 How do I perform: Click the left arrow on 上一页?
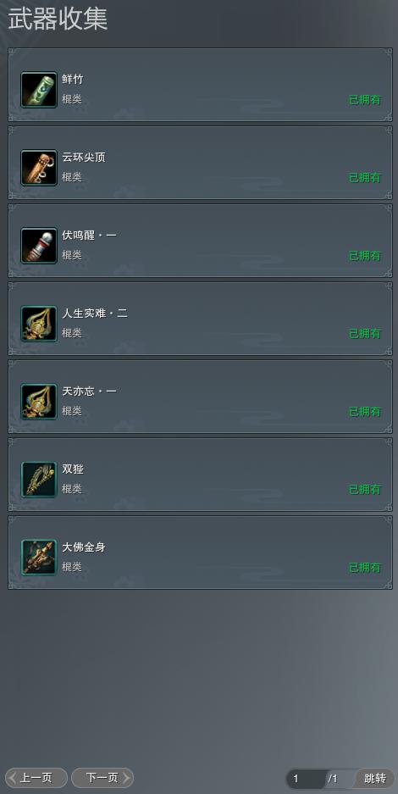(x=14, y=778)
